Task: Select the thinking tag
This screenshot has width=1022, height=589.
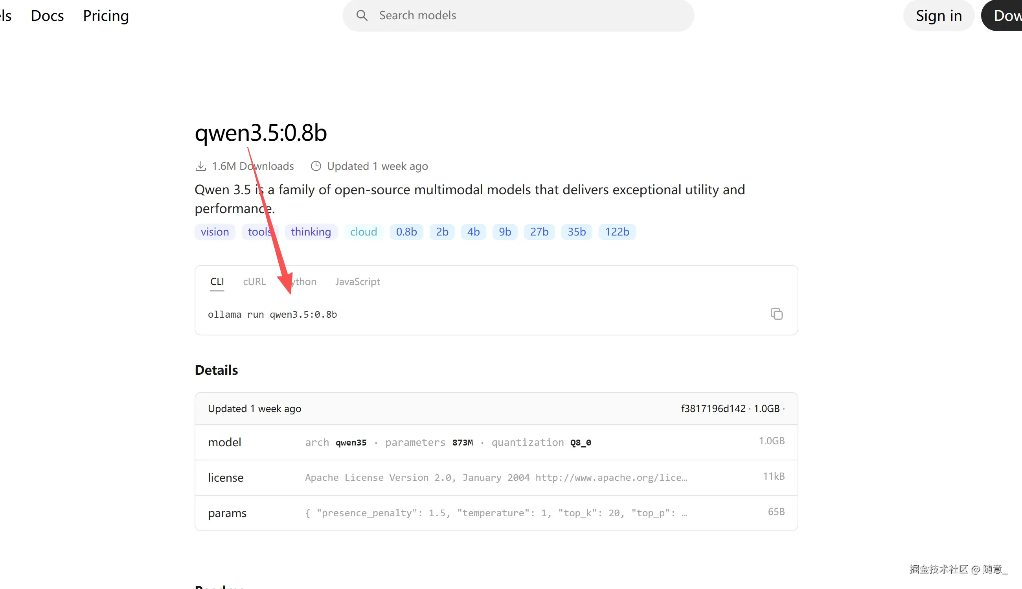Action: [x=311, y=232]
